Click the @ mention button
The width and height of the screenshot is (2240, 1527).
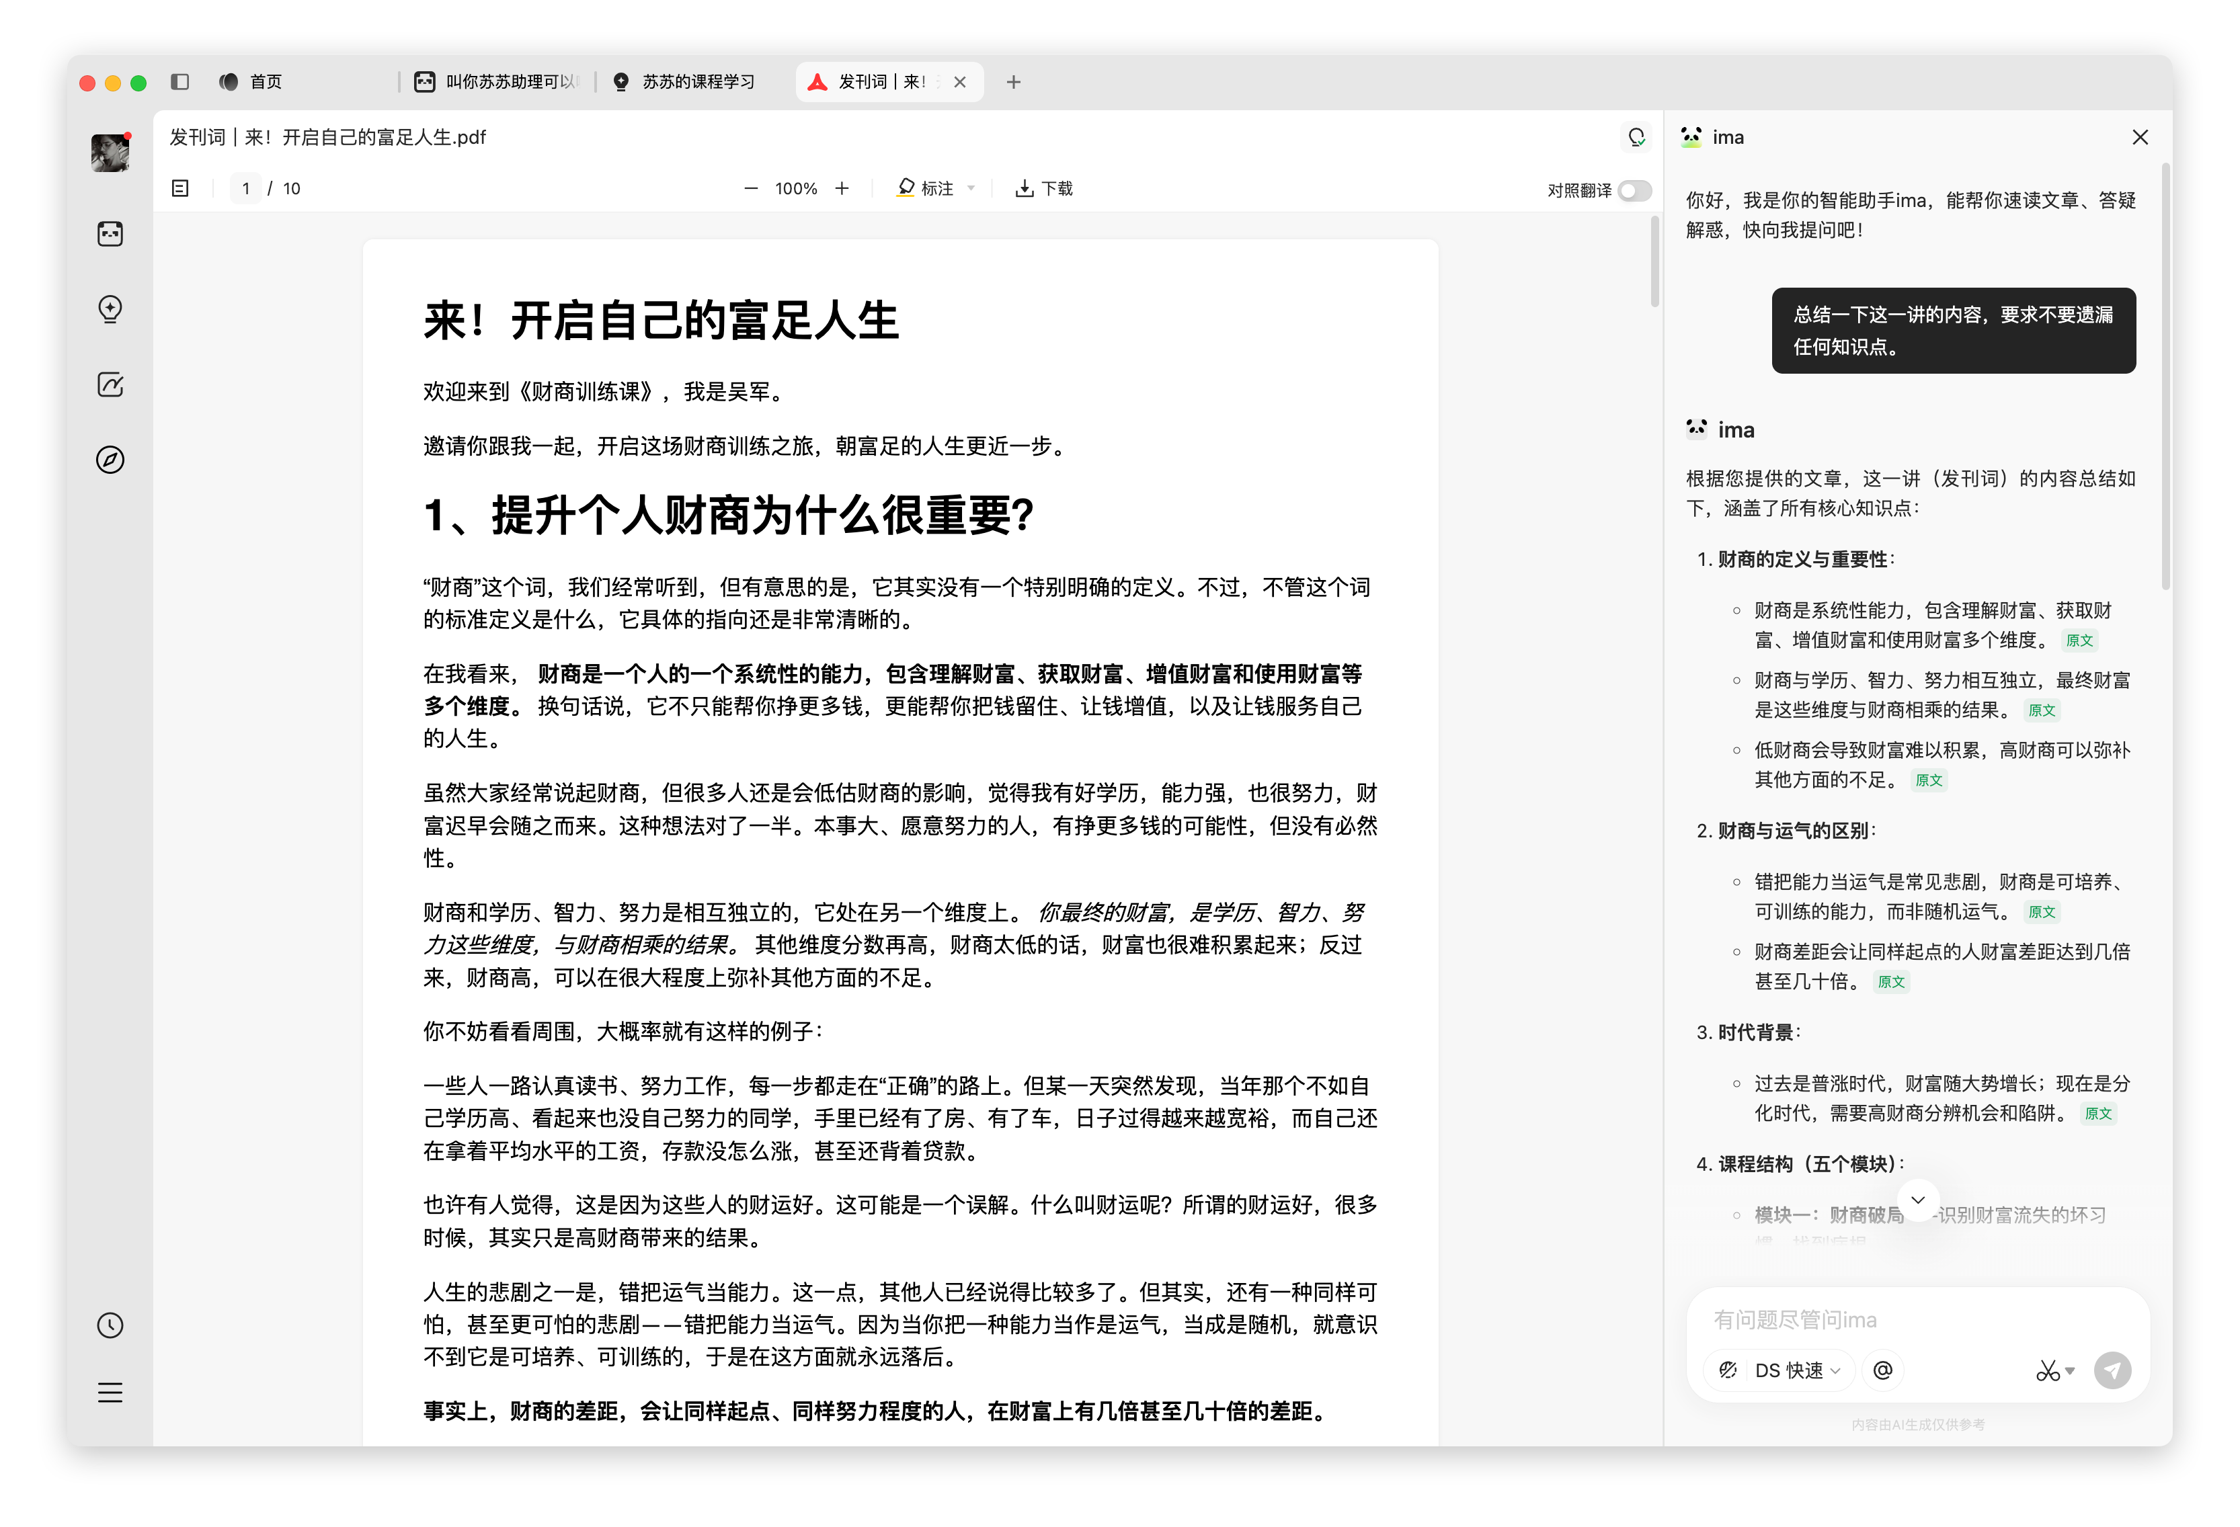tap(1882, 1370)
